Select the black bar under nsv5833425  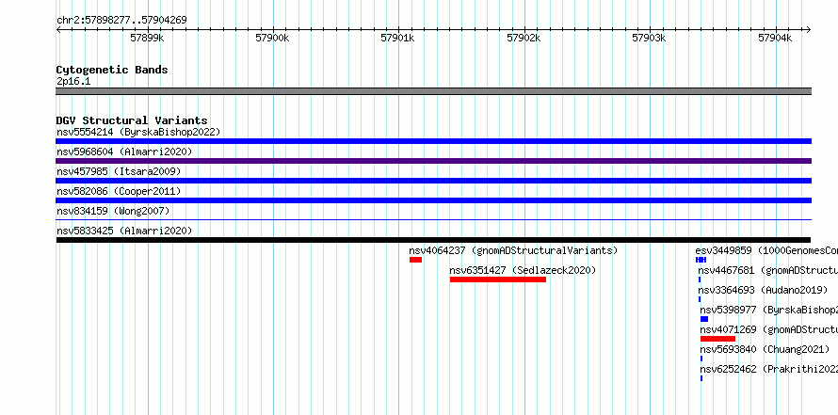coord(433,240)
